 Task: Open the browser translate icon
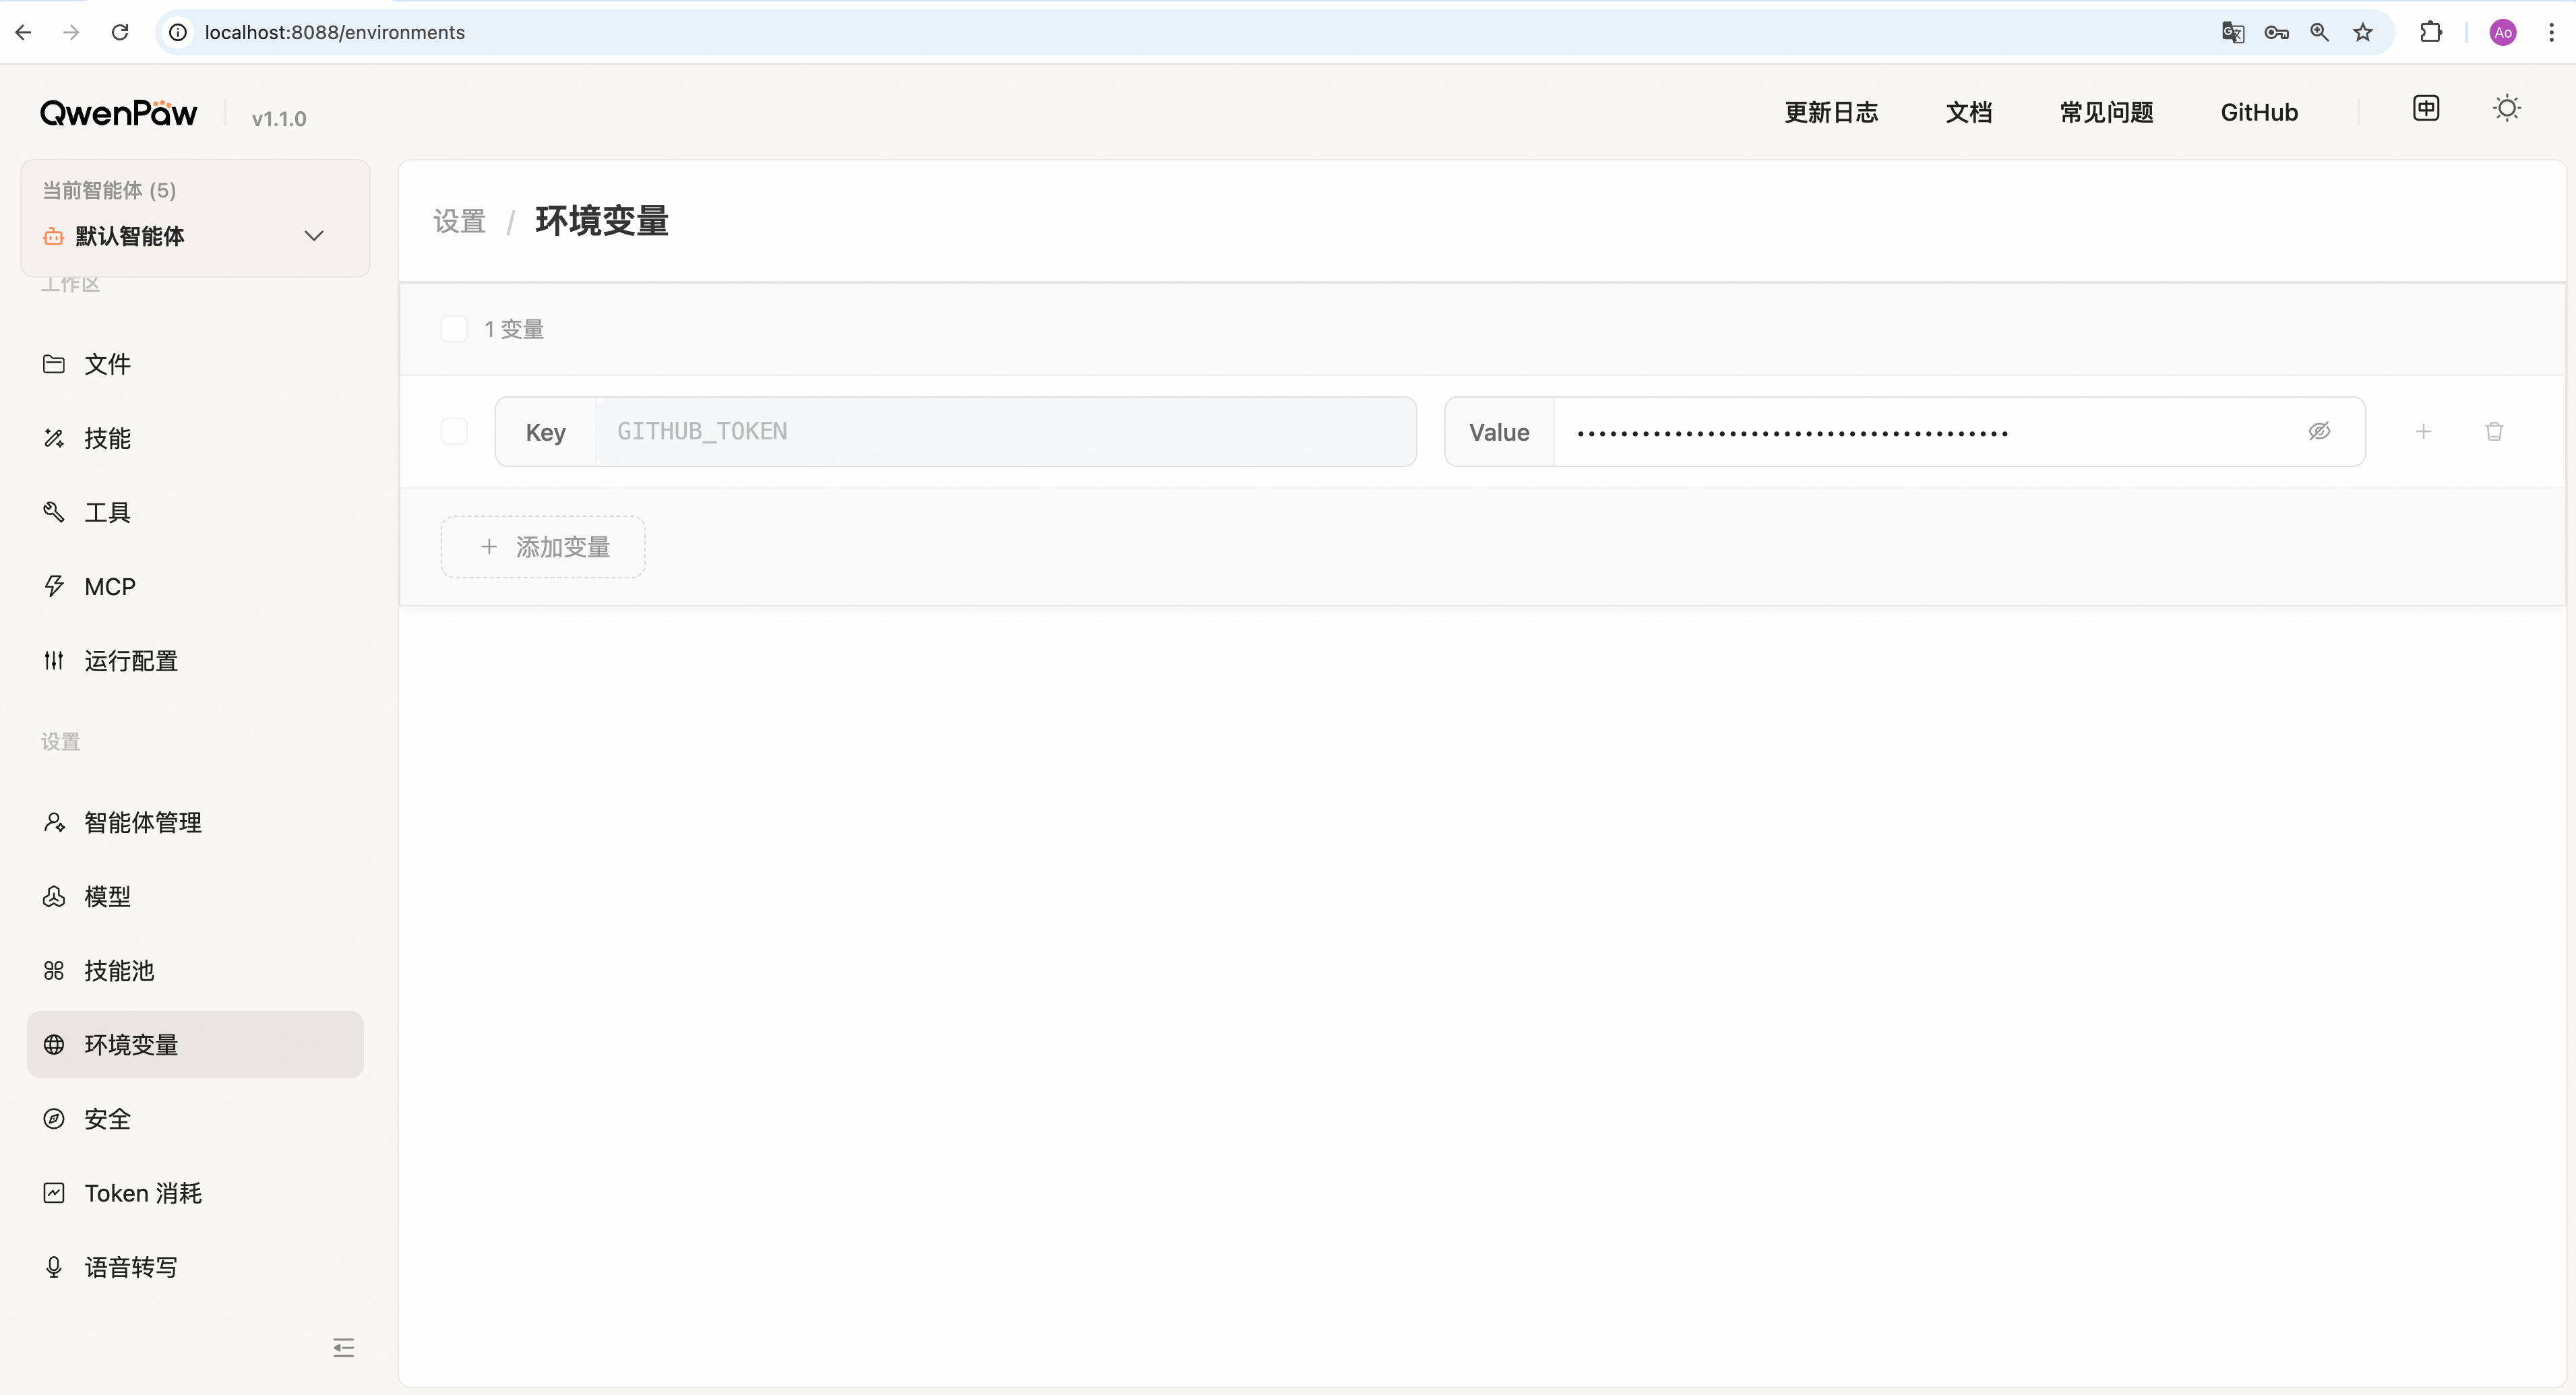[2232, 32]
